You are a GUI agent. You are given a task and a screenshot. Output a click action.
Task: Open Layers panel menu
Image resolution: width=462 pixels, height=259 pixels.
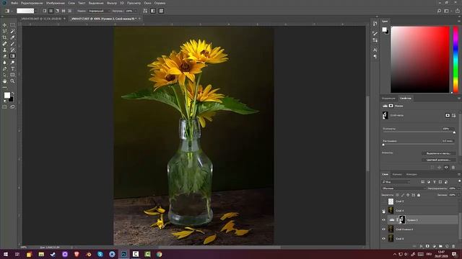[459, 174]
